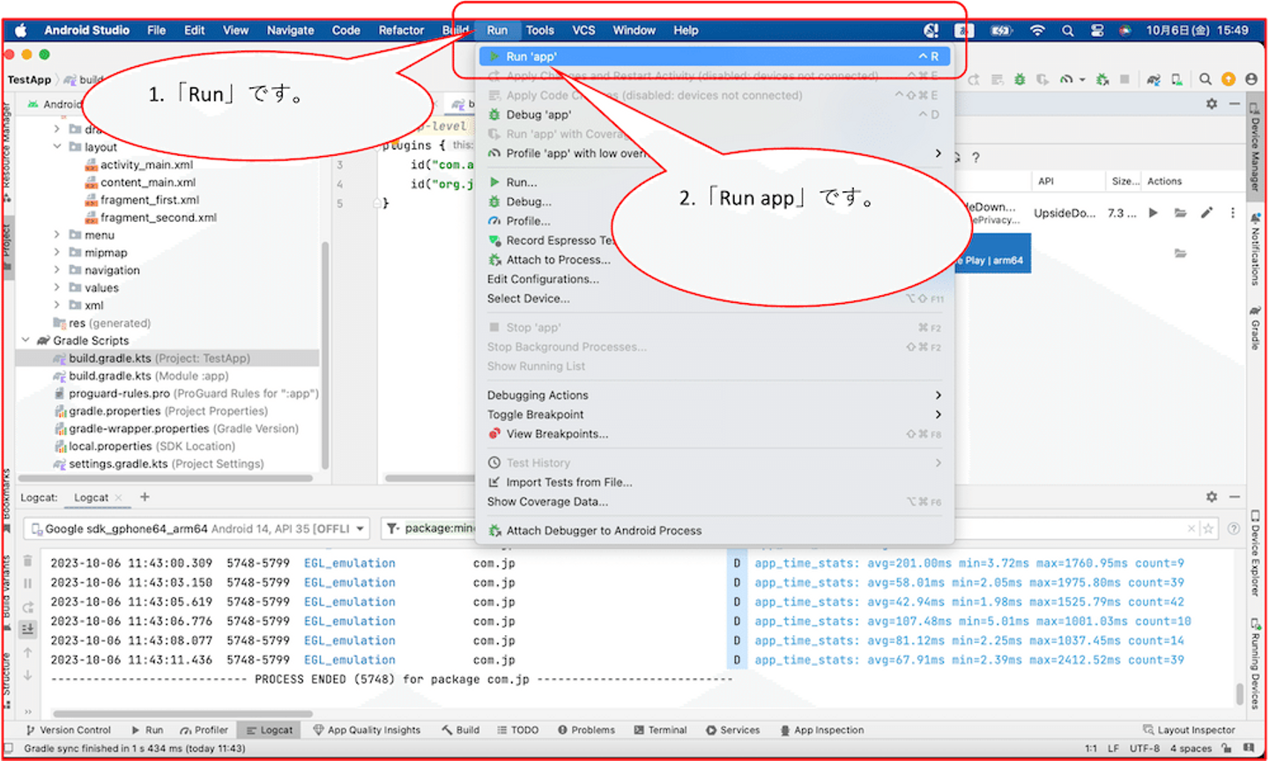Screen dimensions: 1269x761
Task: Open macOS Spotlight search in menu bar
Action: click(x=1067, y=30)
